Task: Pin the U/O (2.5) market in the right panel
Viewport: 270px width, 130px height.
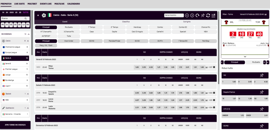Action: (262, 109)
